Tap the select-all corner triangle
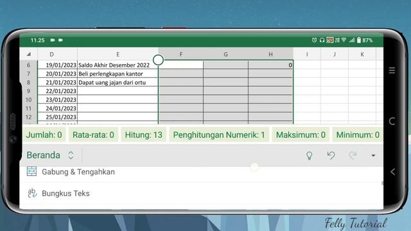The width and height of the screenshot is (411, 231). [28, 54]
